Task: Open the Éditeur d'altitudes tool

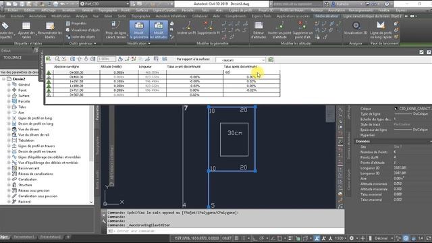Action: coord(258,30)
